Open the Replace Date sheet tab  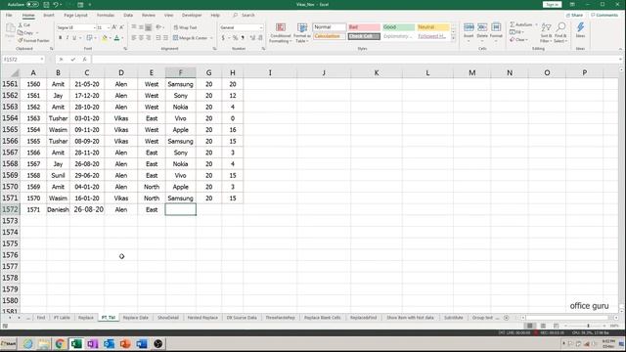point(135,318)
